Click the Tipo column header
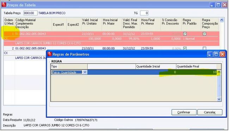Viewport: 229px width, 131px height. tap(69, 66)
